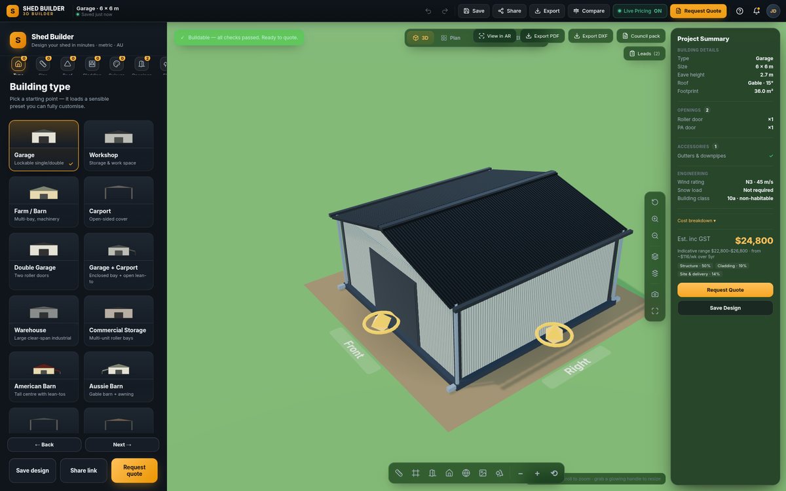Viewport: 786px width, 491px height.
Task: Select the Garage building type card
Action: (x=44, y=145)
